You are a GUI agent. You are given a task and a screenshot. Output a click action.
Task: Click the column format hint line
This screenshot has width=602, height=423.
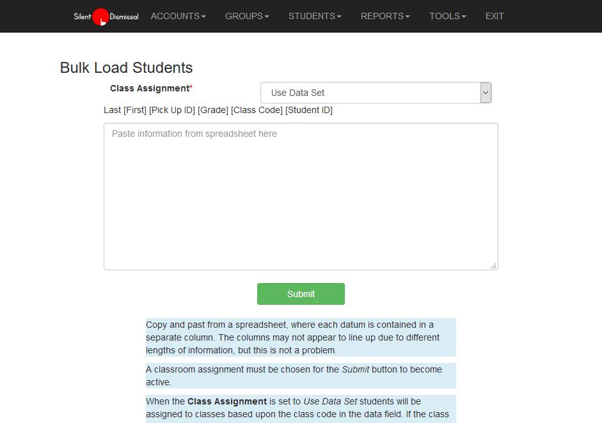coord(218,110)
